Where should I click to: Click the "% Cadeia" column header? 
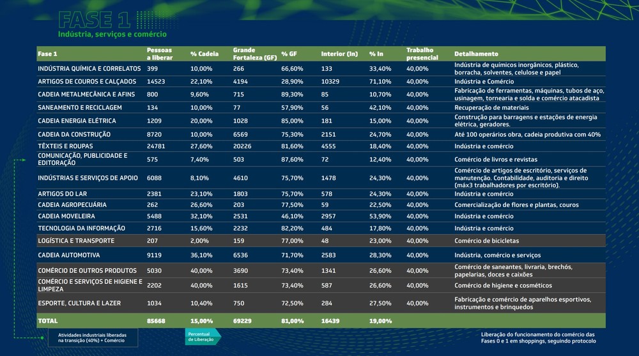[x=204, y=54]
